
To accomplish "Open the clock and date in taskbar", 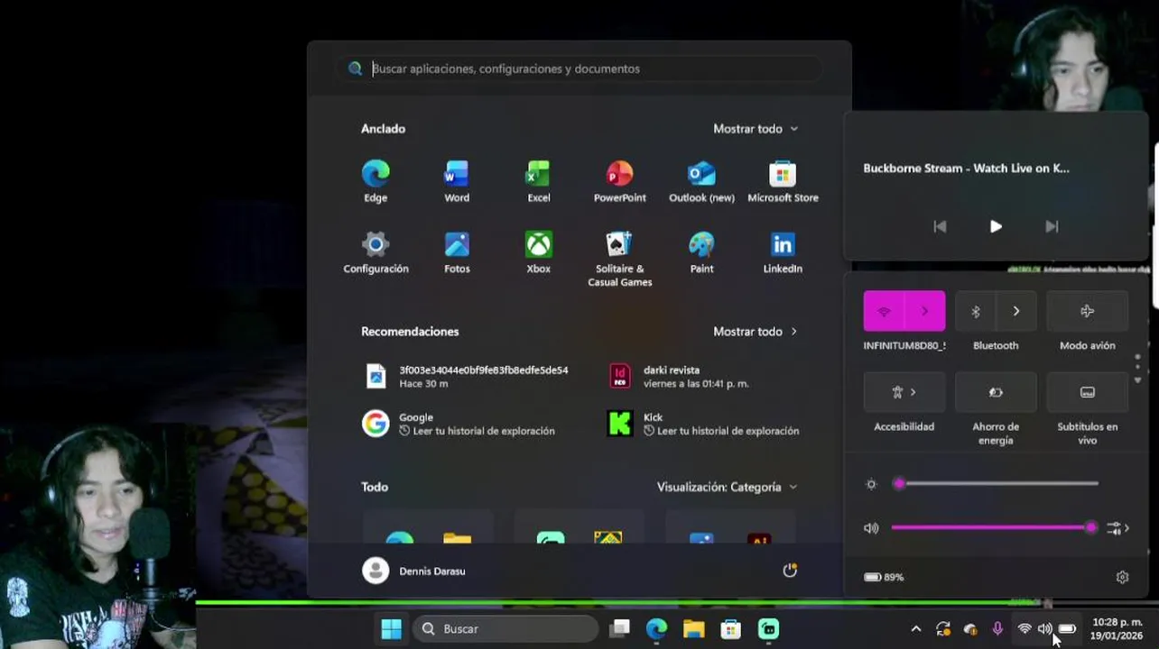I will click(x=1117, y=628).
